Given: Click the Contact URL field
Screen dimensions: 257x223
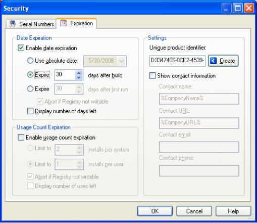Looking at the screenshot, I should tap(199, 123).
